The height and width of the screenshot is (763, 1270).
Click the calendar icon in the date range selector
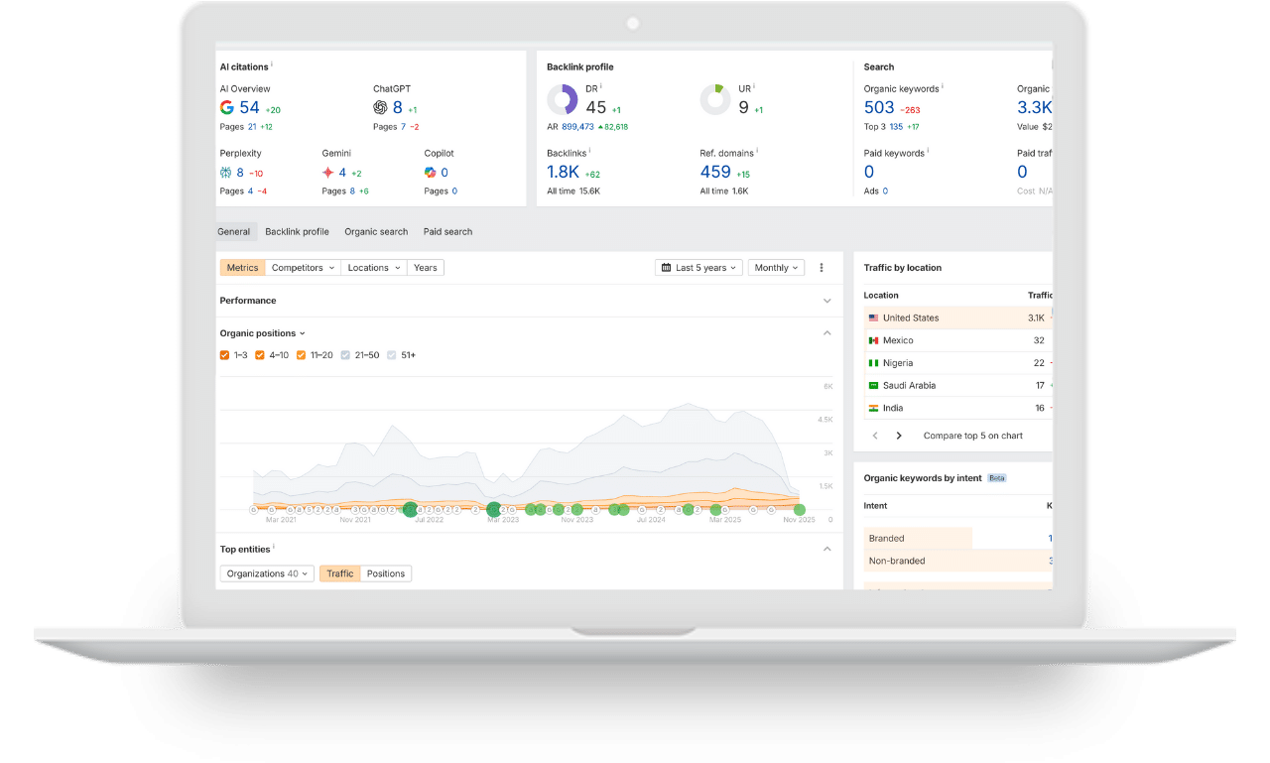point(665,267)
